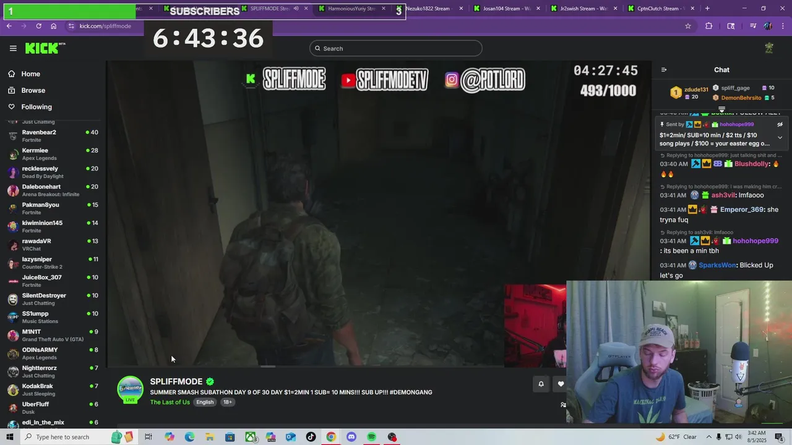Open Ravenbear2's channel in the sidebar
Screen dimensions: 792x445
pos(53,136)
